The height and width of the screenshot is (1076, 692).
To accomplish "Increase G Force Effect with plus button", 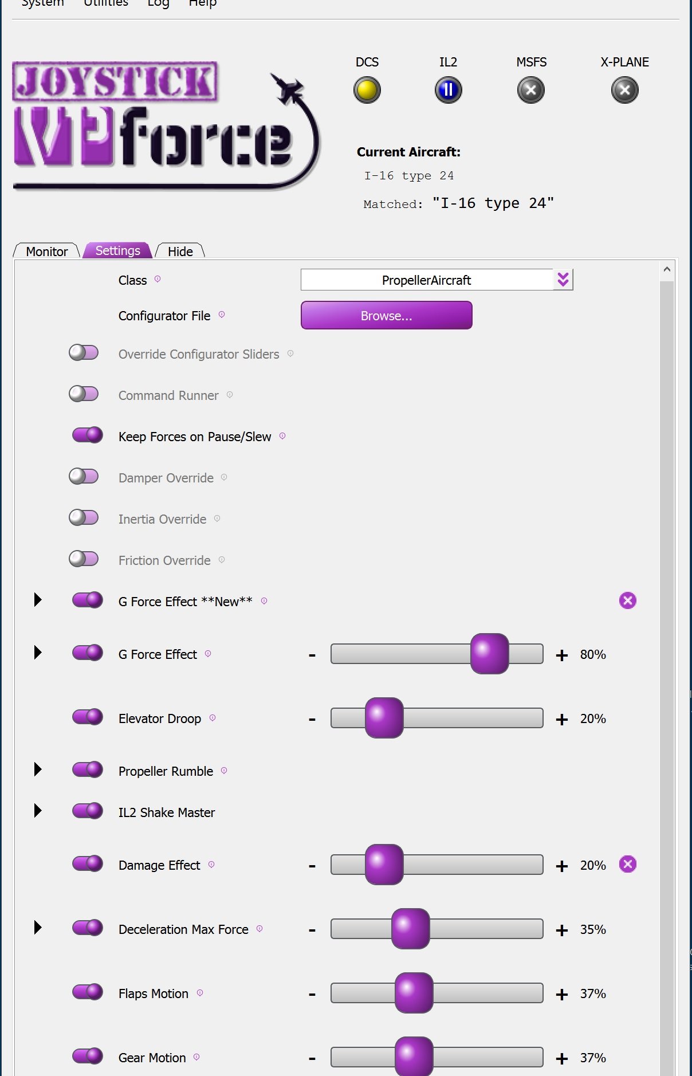I will click(x=562, y=655).
